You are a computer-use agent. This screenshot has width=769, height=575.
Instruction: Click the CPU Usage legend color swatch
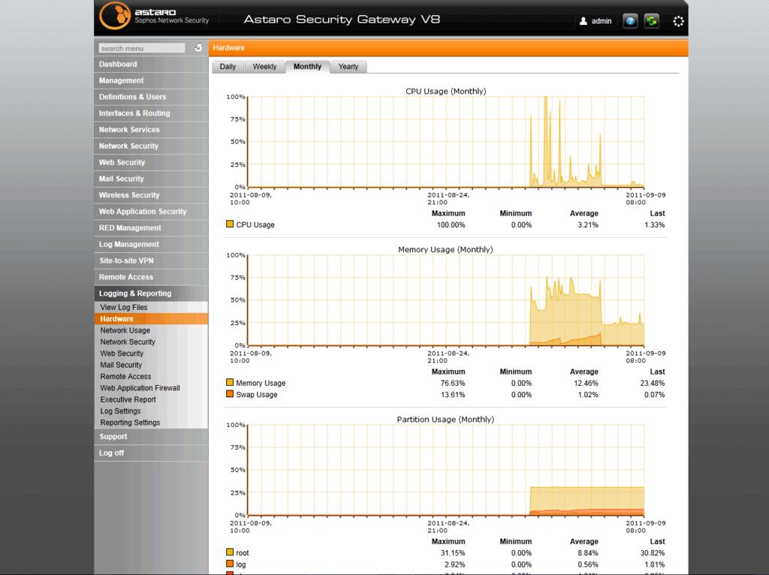[x=230, y=224]
